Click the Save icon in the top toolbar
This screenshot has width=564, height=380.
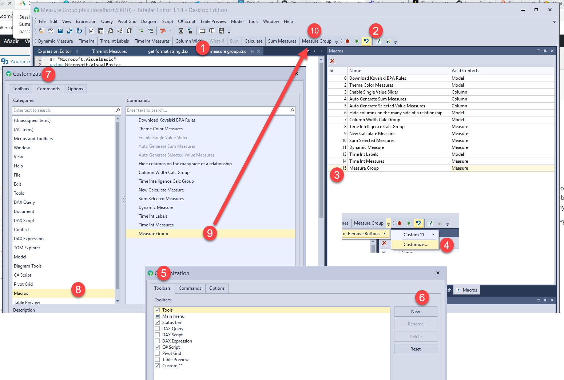[60, 31]
